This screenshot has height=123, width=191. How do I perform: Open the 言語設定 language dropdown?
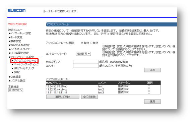click(x=16, y=90)
